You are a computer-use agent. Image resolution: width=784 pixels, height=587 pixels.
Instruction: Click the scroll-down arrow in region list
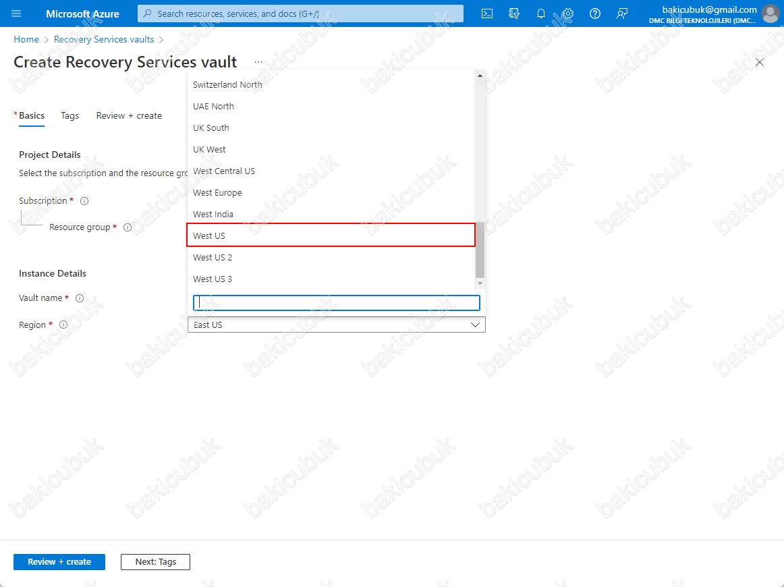(480, 283)
